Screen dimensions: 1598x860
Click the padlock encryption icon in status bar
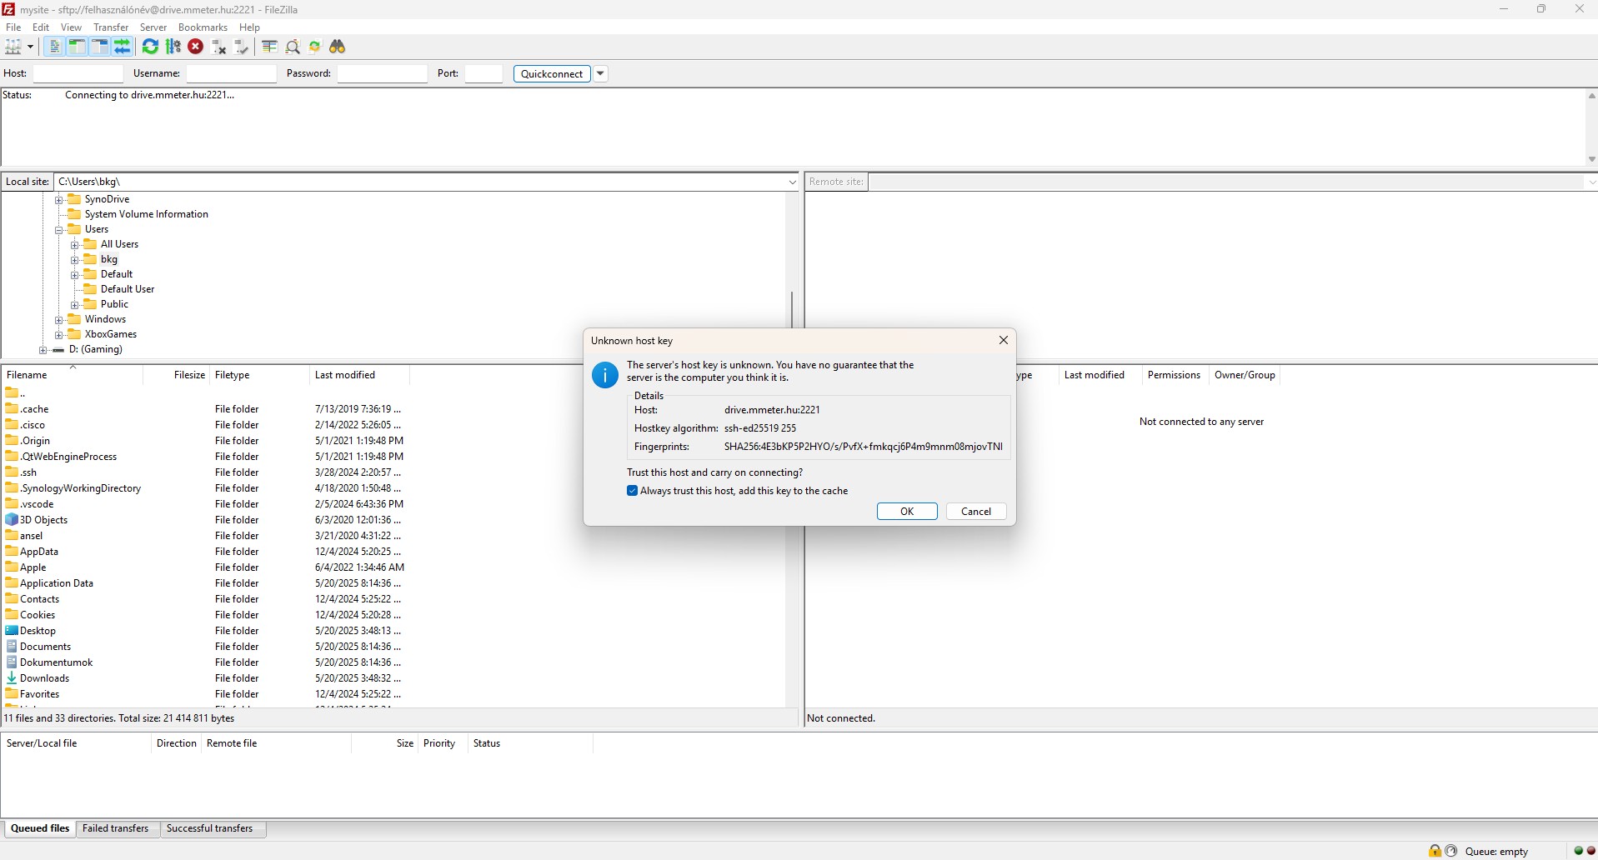pos(1435,851)
